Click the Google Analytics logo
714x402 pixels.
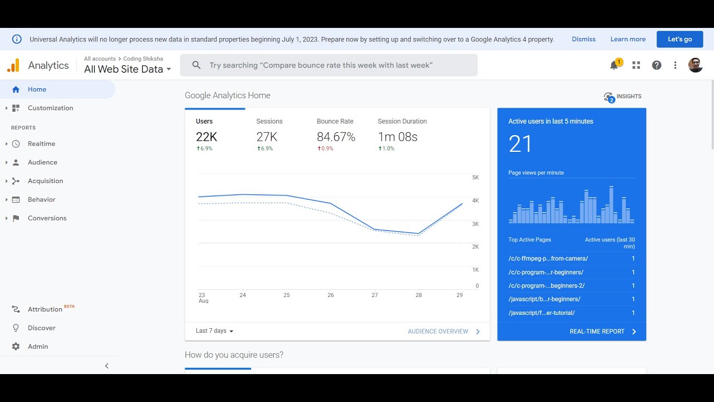coord(13,65)
